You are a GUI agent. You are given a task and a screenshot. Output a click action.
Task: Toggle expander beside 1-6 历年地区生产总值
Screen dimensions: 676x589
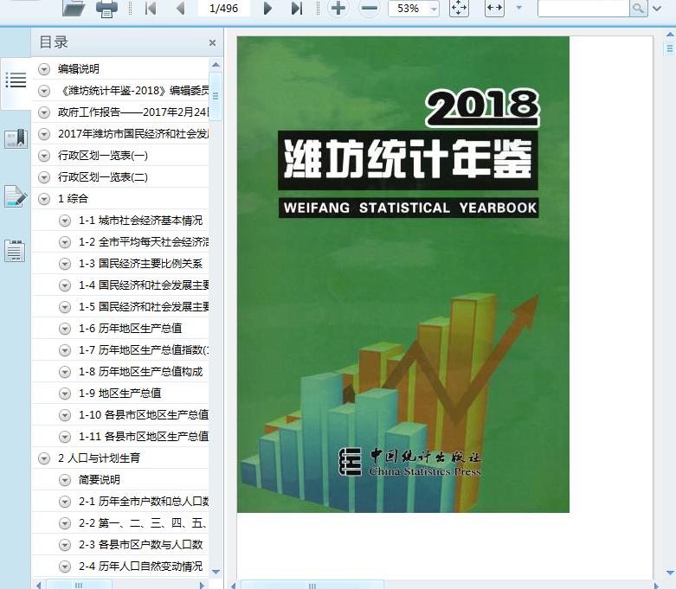coord(65,329)
